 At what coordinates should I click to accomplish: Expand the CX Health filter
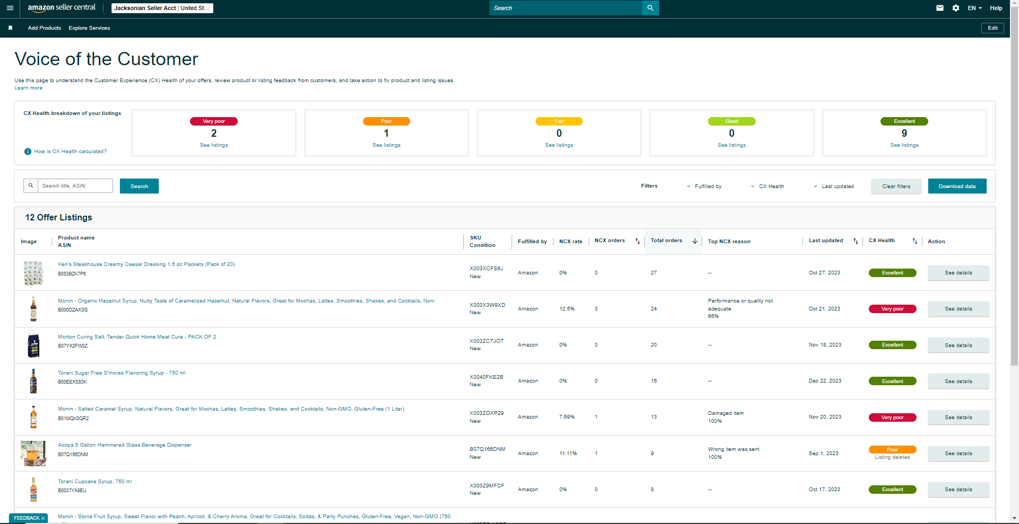pos(767,186)
